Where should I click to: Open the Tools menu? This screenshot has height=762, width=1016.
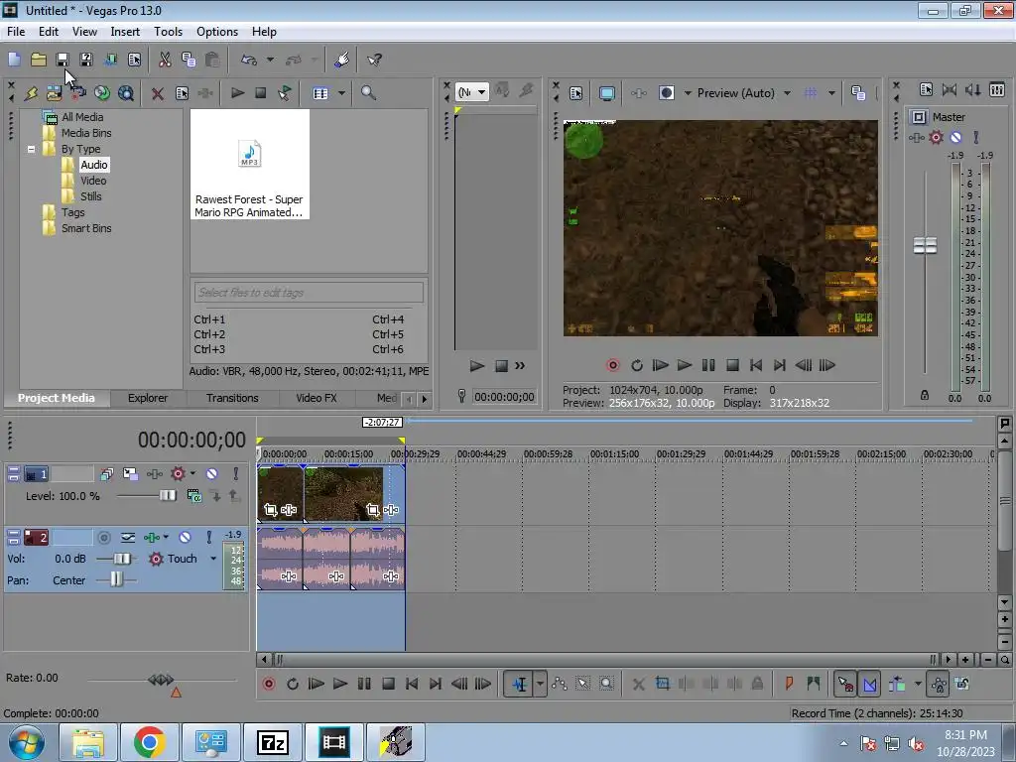(168, 31)
